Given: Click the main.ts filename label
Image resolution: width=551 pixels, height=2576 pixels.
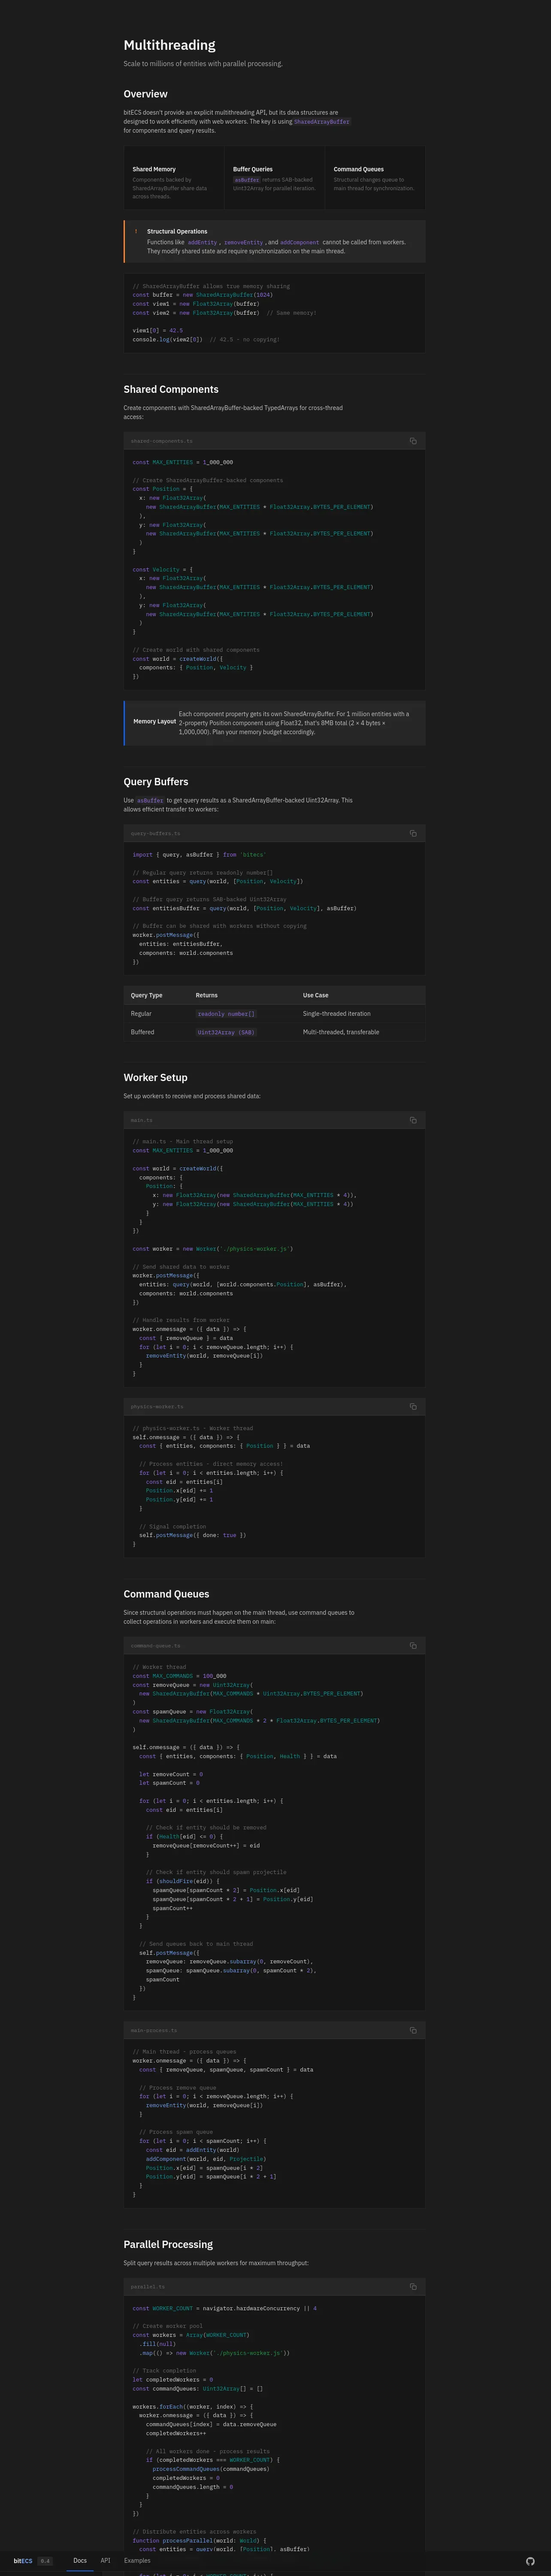Looking at the screenshot, I should 142,1120.
